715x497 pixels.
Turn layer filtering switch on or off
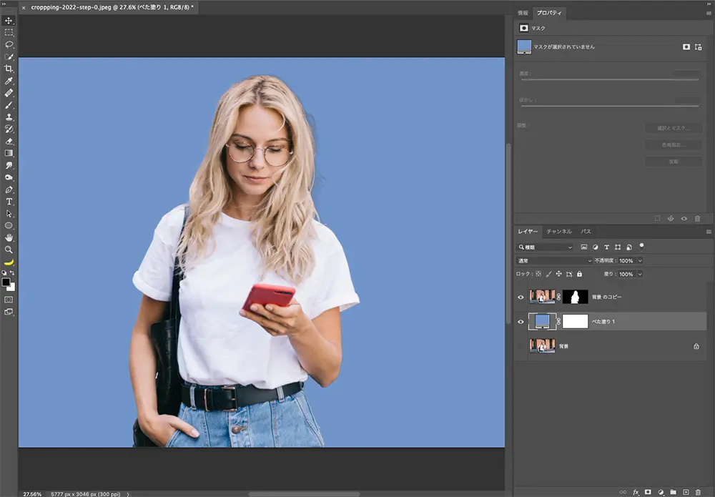click(x=641, y=246)
